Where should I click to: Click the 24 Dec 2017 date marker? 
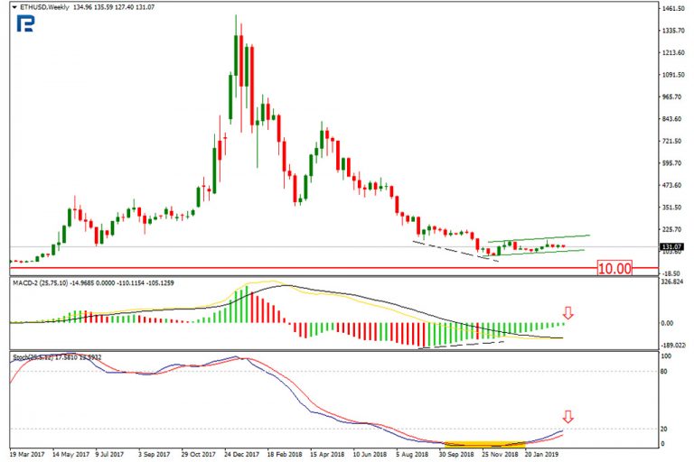(242, 456)
